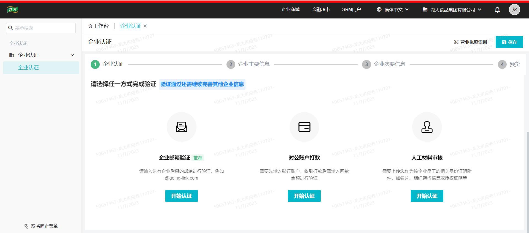Click the corporate account payment card icon
Image resolution: width=529 pixels, height=233 pixels.
304,127
